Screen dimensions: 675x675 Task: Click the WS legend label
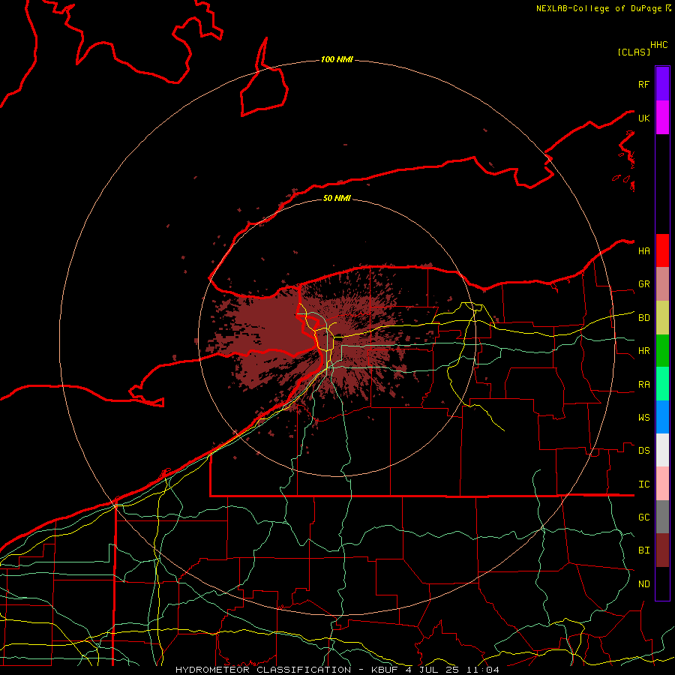tap(643, 417)
